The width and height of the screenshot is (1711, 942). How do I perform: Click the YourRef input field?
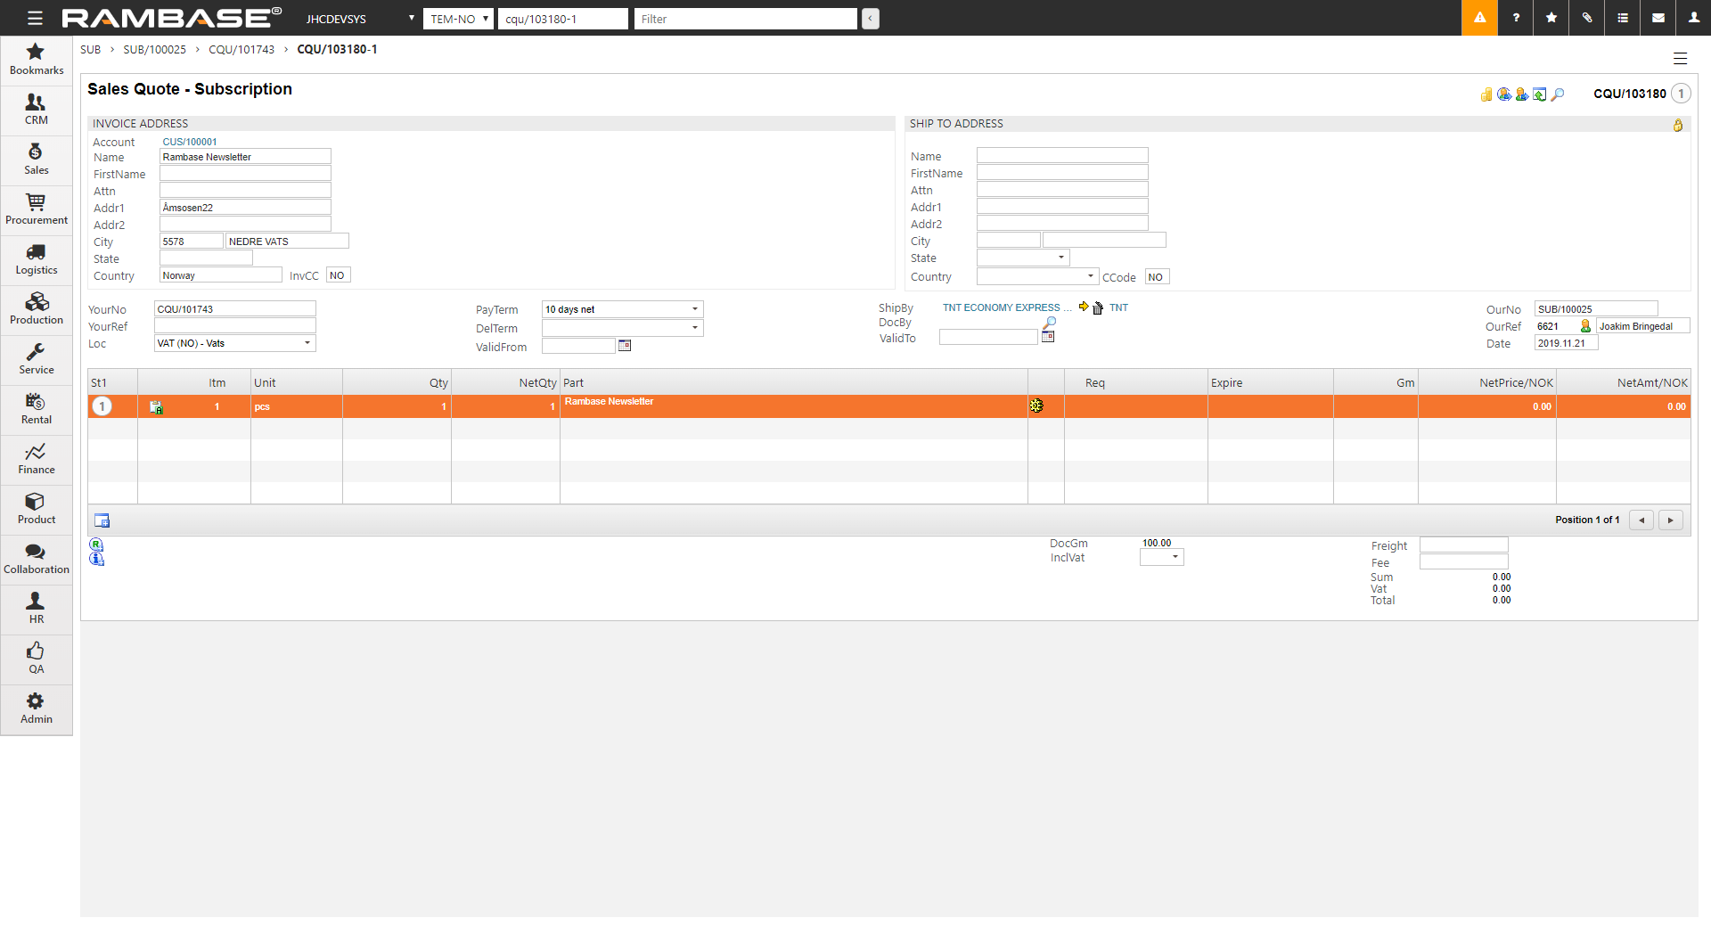point(235,326)
